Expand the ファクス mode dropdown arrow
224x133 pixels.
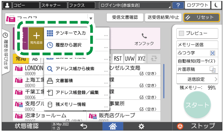[x=91, y=18]
